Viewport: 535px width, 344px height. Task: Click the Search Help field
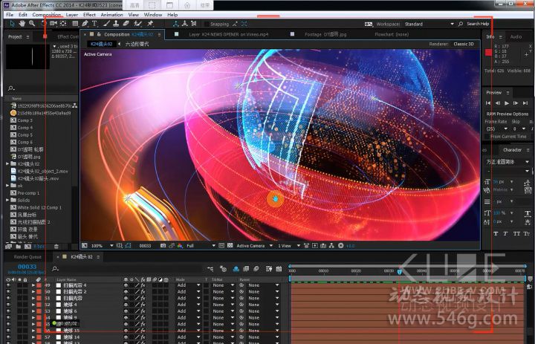point(477,24)
